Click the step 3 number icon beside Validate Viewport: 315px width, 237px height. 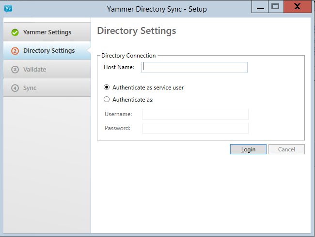[x=15, y=70]
